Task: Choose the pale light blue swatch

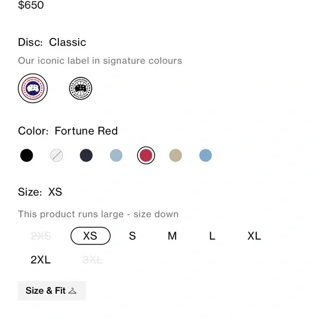Action: 116,156
